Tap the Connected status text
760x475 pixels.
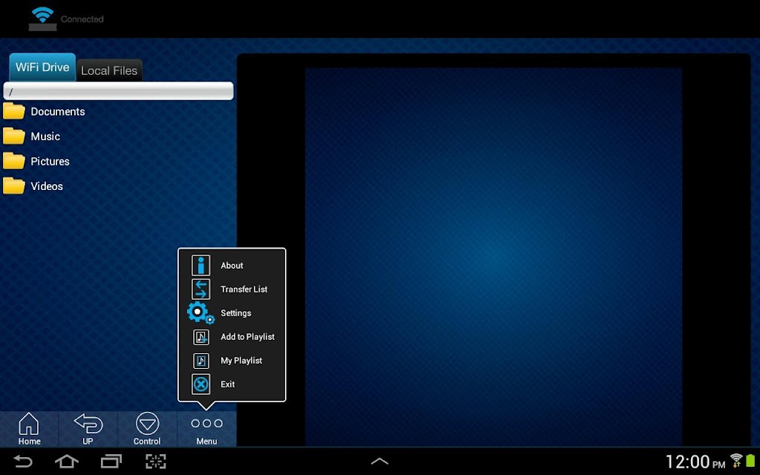tap(82, 19)
